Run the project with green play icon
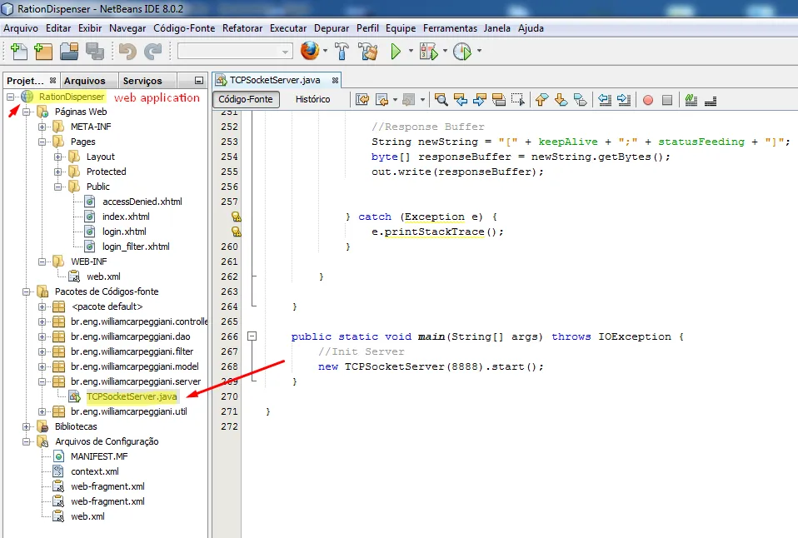 point(397,52)
